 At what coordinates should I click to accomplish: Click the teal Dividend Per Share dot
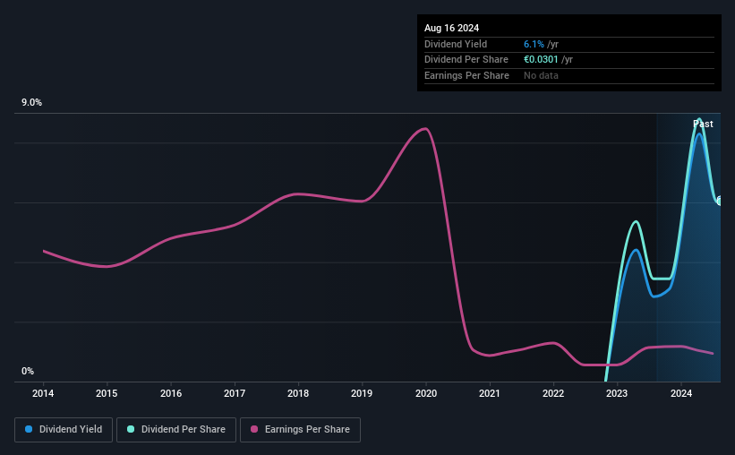click(x=131, y=429)
